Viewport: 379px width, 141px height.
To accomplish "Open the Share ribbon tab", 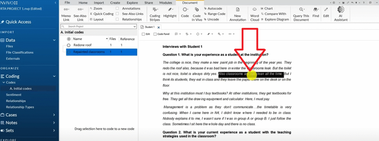I will point(149,3).
